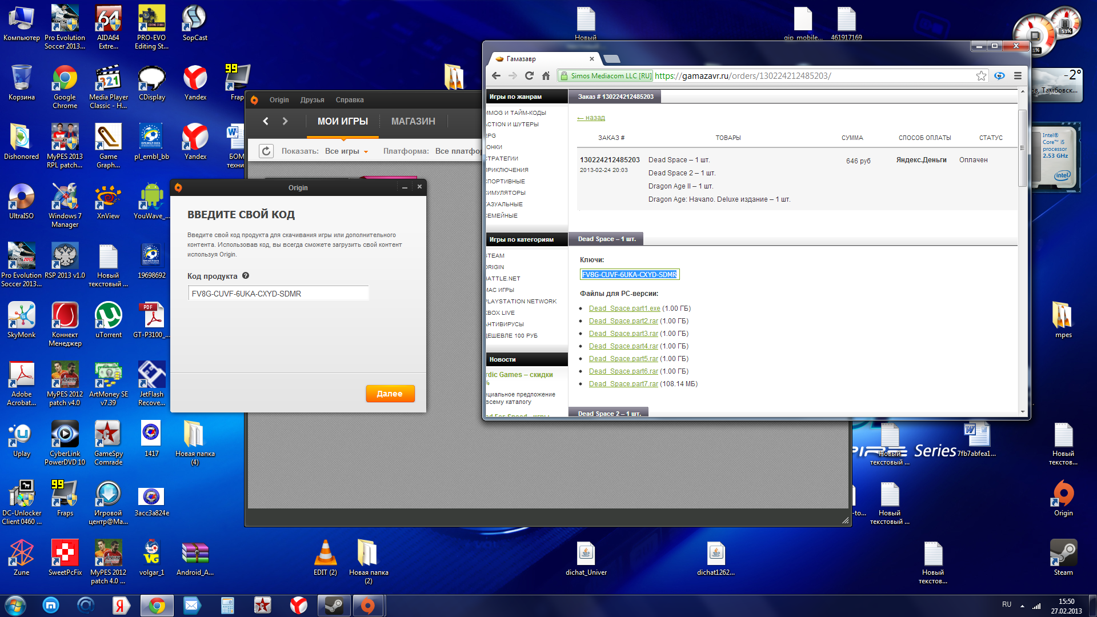Select the EDIT (2) VLC file icon
This screenshot has height=617, width=1097.
click(x=325, y=558)
